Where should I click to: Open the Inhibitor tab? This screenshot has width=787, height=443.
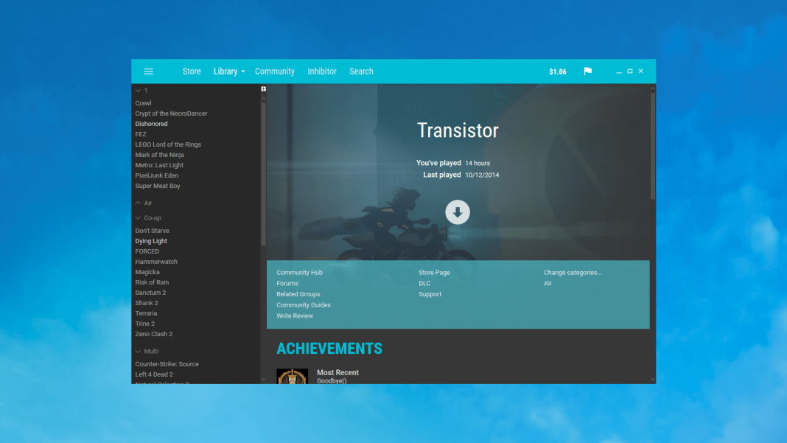coord(322,71)
